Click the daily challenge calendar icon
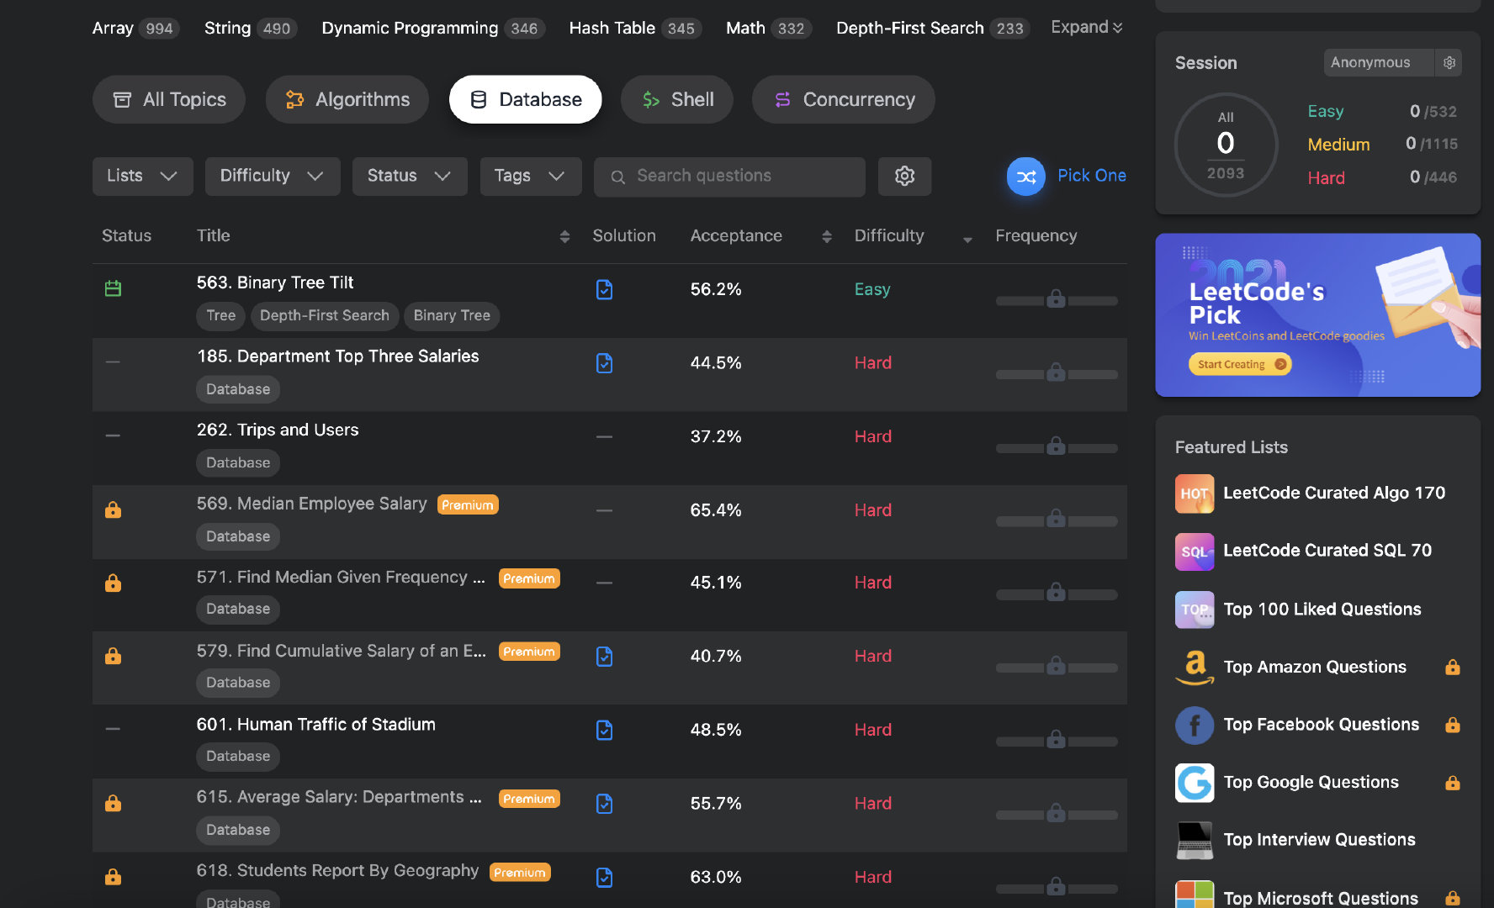Image resolution: width=1494 pixels, height=908 pixels. pos(113,288)
